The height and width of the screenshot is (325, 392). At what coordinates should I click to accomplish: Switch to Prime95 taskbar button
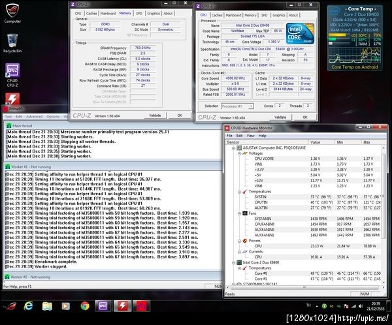(x=141, y=306)
